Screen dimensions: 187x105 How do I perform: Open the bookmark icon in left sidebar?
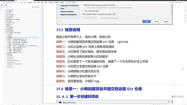pyautogui.click(x=1, y=11)
